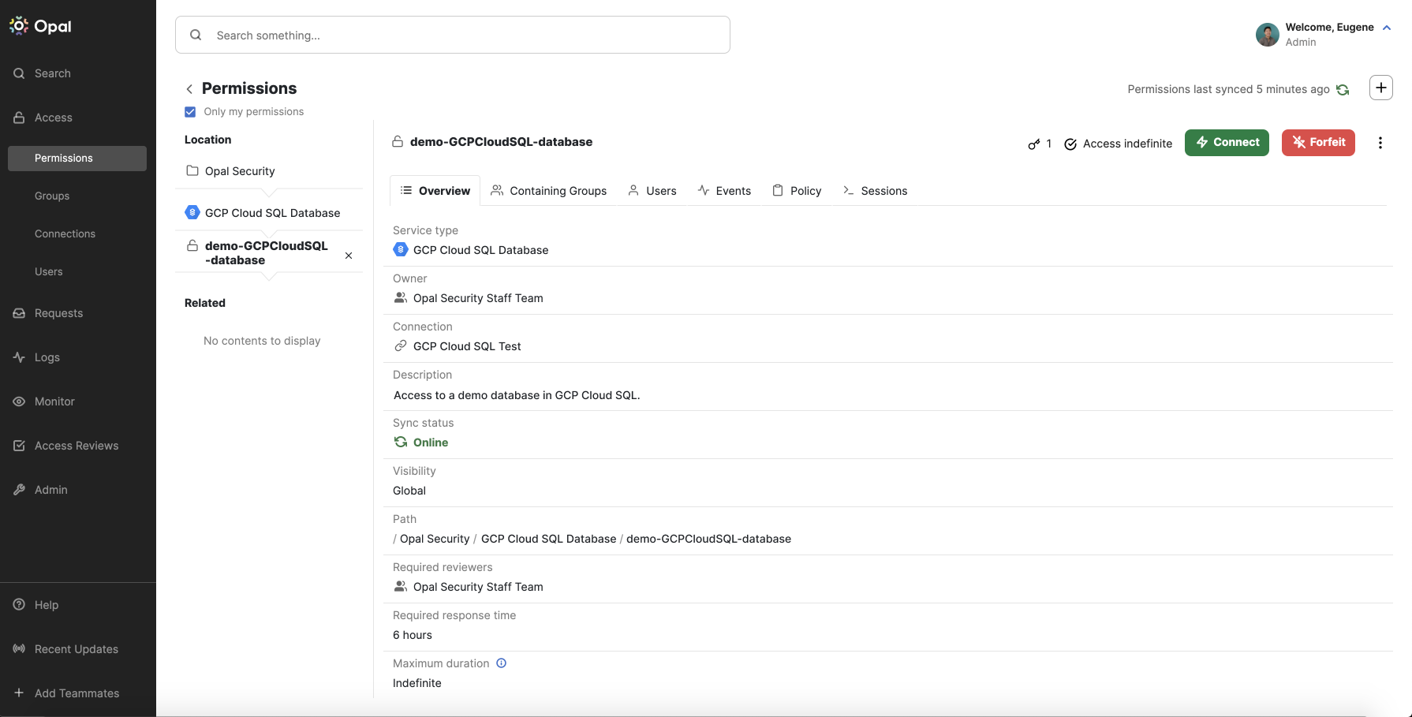1412x717 pixels.
Task: Switch to Containing Groups tab
Action: [x=549, y=191]
